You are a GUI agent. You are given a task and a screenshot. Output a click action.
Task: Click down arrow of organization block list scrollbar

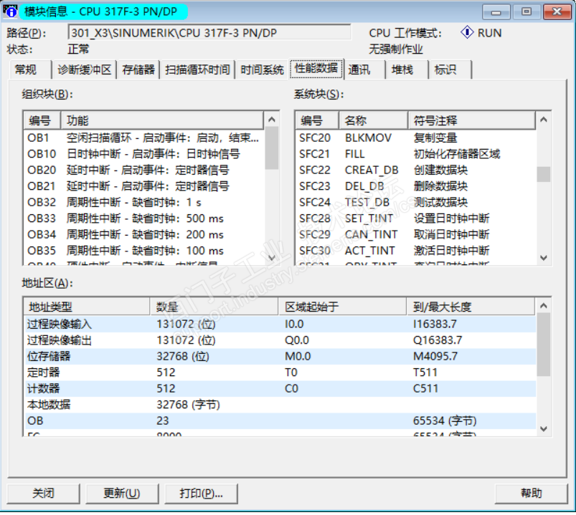[272, 258]
